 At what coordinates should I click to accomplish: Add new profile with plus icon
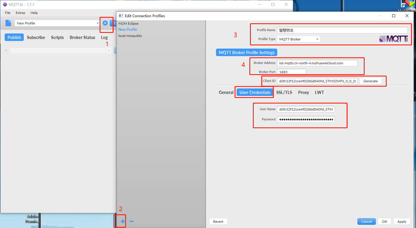(123, 222)
